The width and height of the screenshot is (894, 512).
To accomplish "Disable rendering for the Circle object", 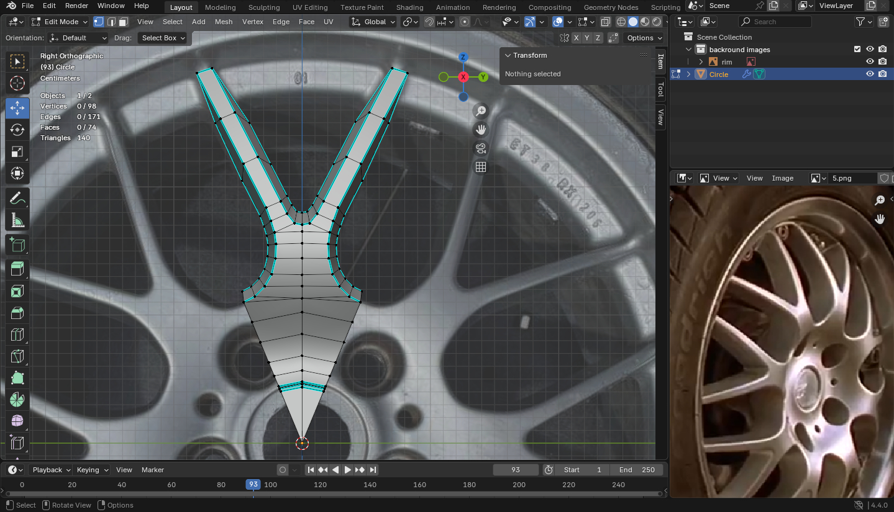I will 882,74.
